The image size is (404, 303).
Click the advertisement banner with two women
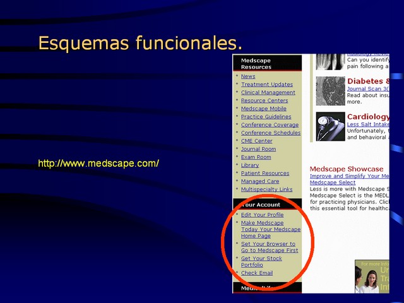[372, 276]
